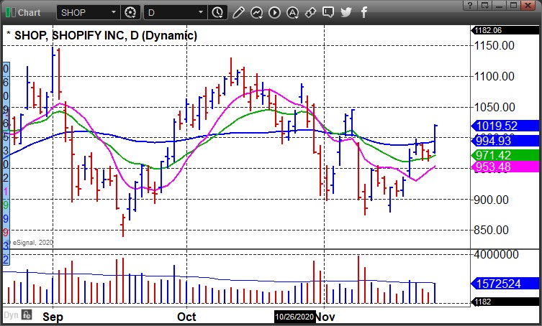Viewport: 542px width, 326px height.
Task: Click the 850.00 price axis label
Action: tap(491, 230)
